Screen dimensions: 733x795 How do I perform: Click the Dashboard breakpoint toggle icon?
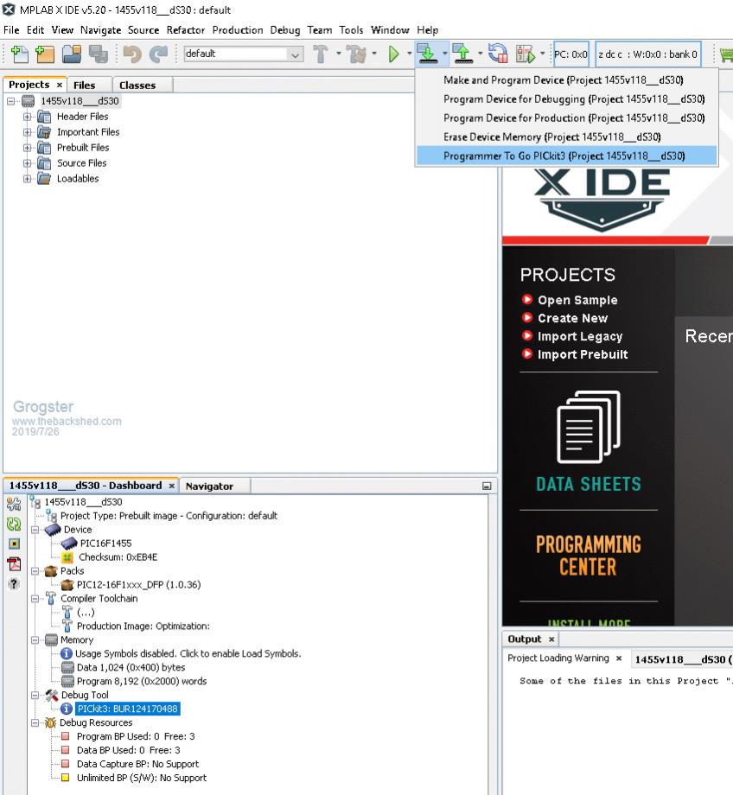coord(14,544)
